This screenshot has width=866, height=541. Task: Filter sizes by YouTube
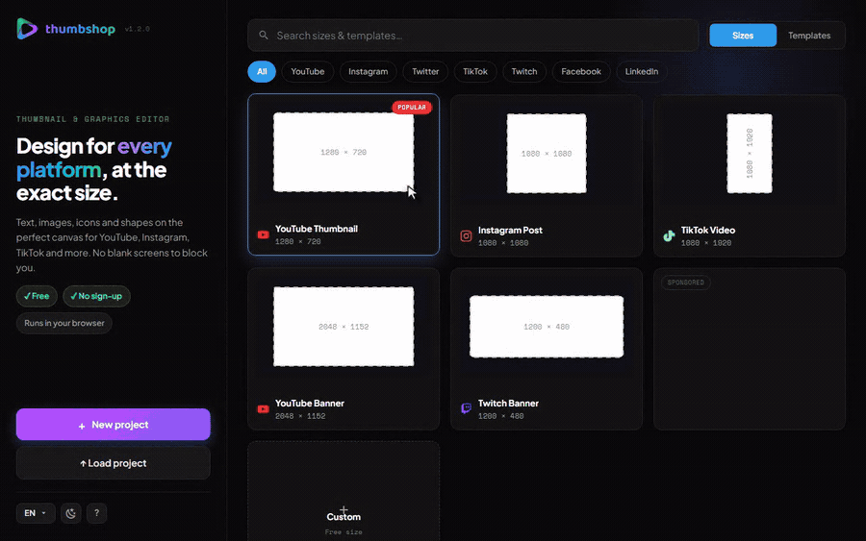308,72
